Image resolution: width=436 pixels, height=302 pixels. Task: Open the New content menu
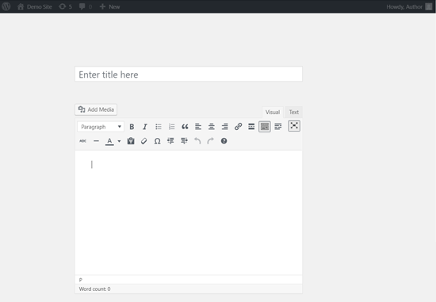point(110,6)
